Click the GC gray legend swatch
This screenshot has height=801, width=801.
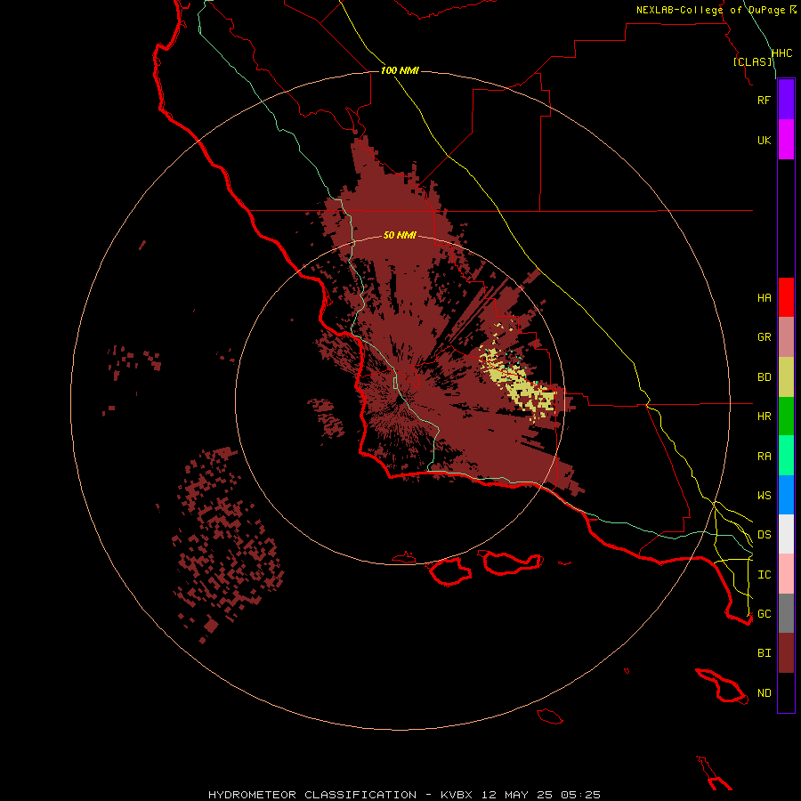click(786, 613)
